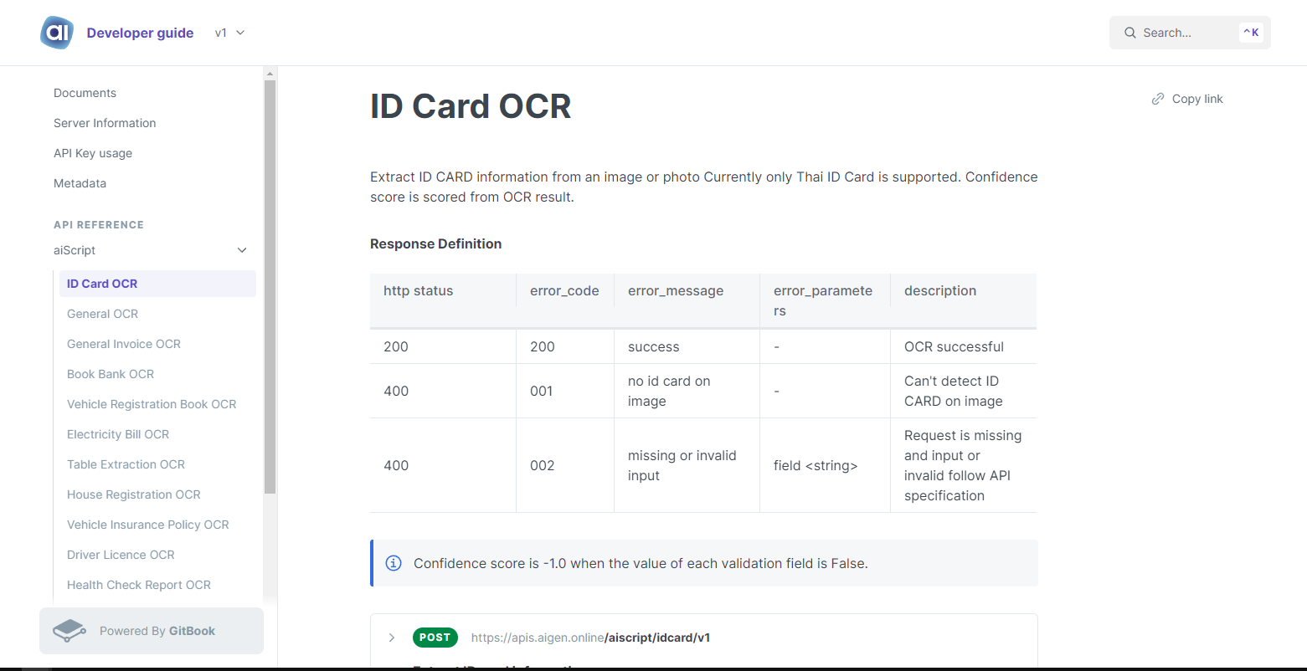Click the 'no id card on image' cell
This screenshot has height=671, width=1307.
tap(687, 391)
